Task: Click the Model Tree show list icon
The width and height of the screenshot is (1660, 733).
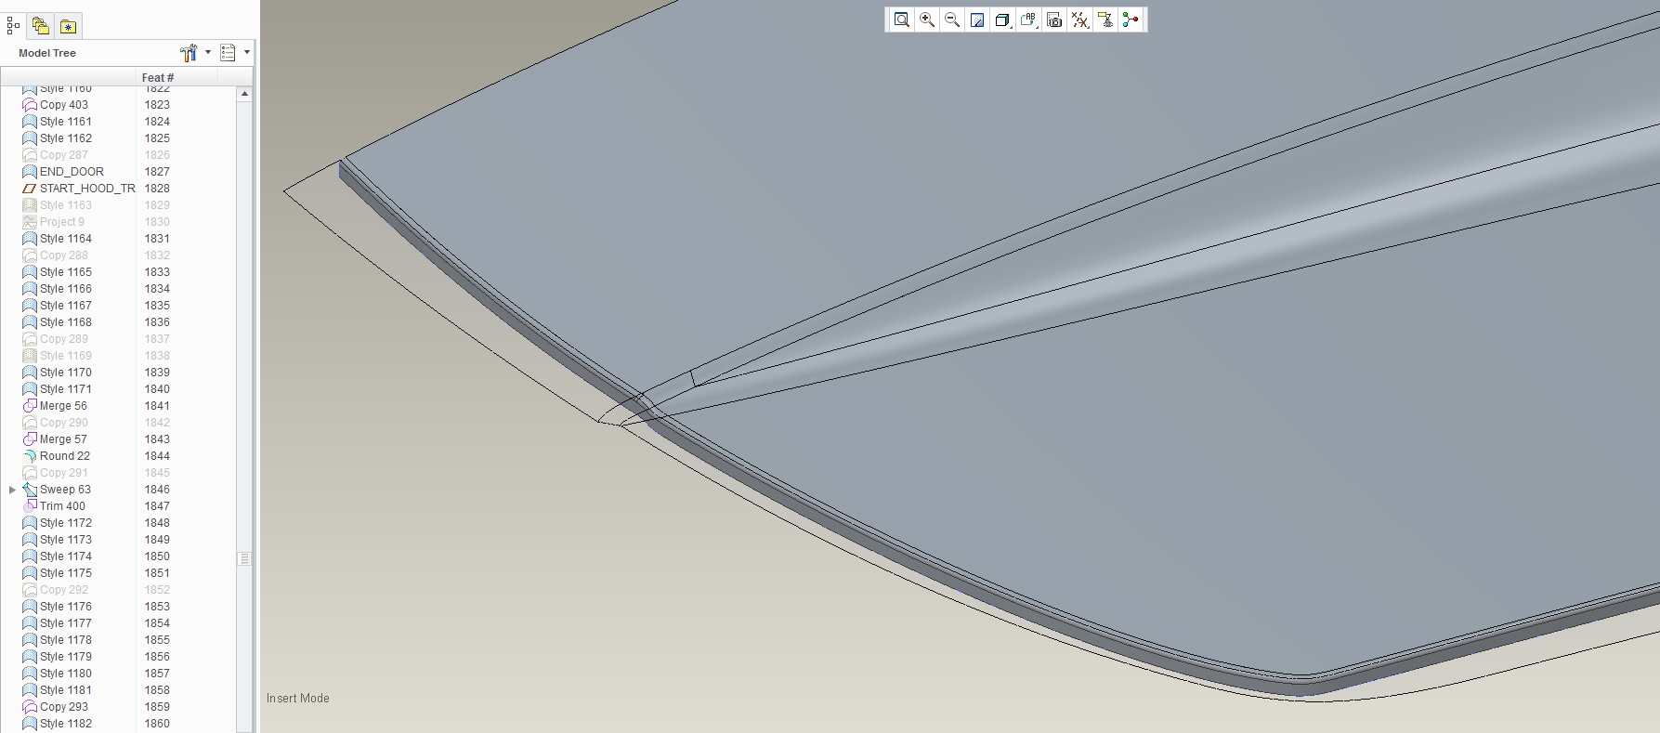Action: tap(228, 53)
